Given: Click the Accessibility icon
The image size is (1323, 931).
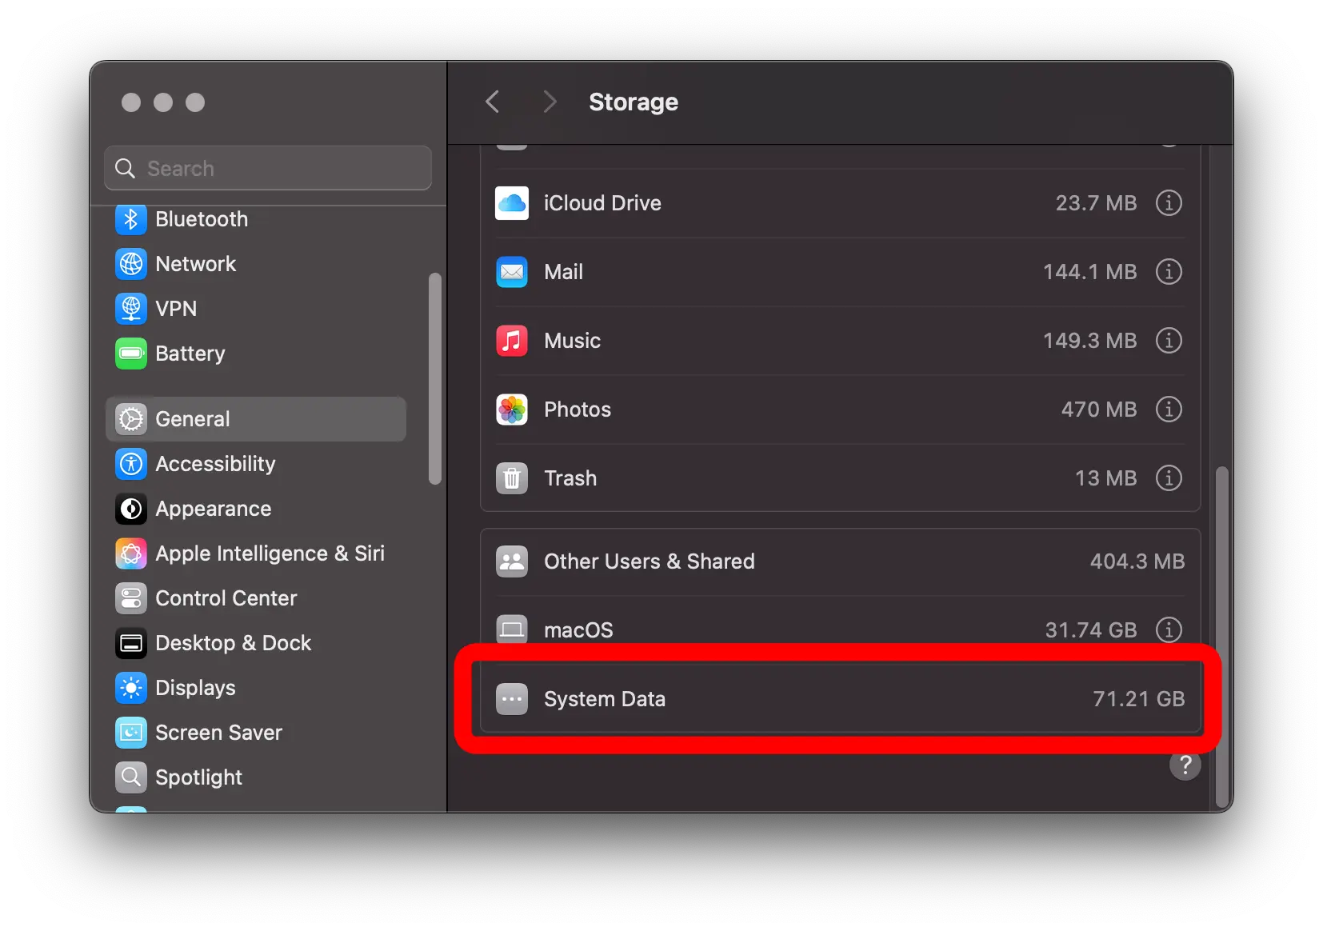Looking at the screenshot, I should coord(131,464).
